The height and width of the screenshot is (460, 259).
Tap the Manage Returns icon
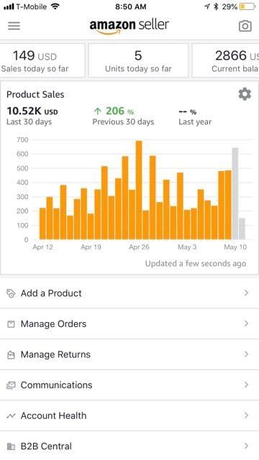coord(11,354)
